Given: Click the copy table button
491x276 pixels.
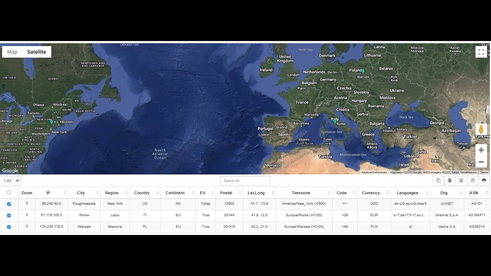Looking at the screenshot, I should pyautogui.click(x=438, y=181).
